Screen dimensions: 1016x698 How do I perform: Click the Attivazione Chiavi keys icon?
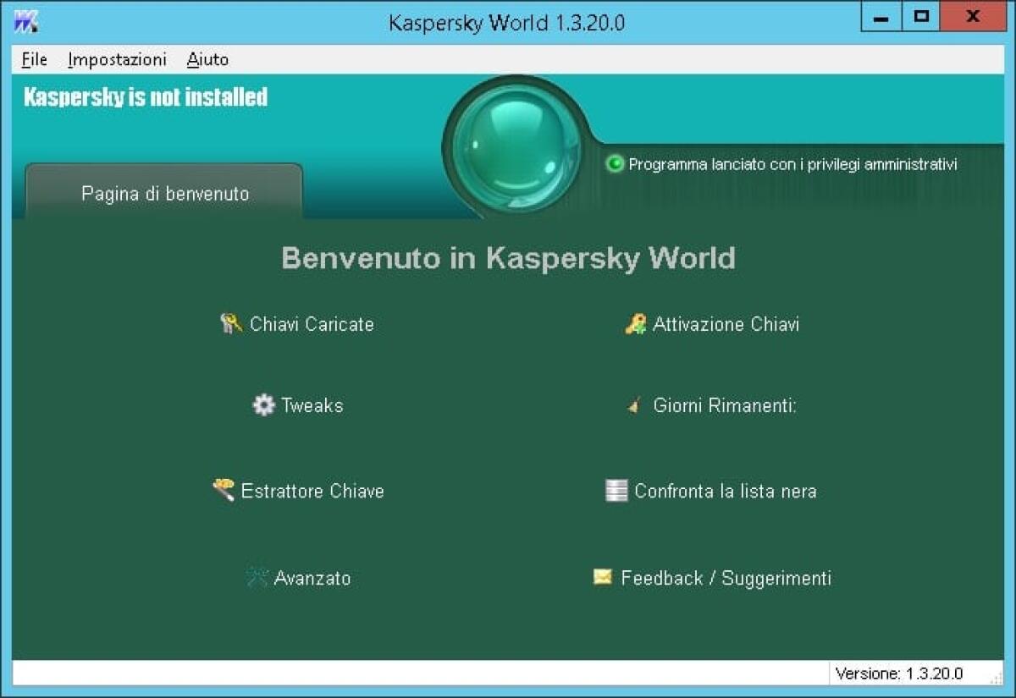pos(636,323)
